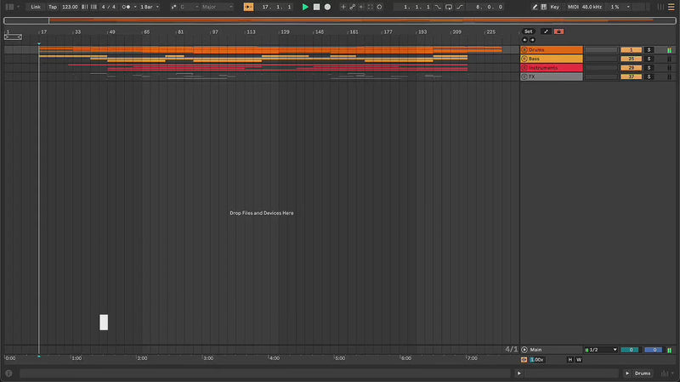
Task: Solo the Bass track
Action: 649,59
